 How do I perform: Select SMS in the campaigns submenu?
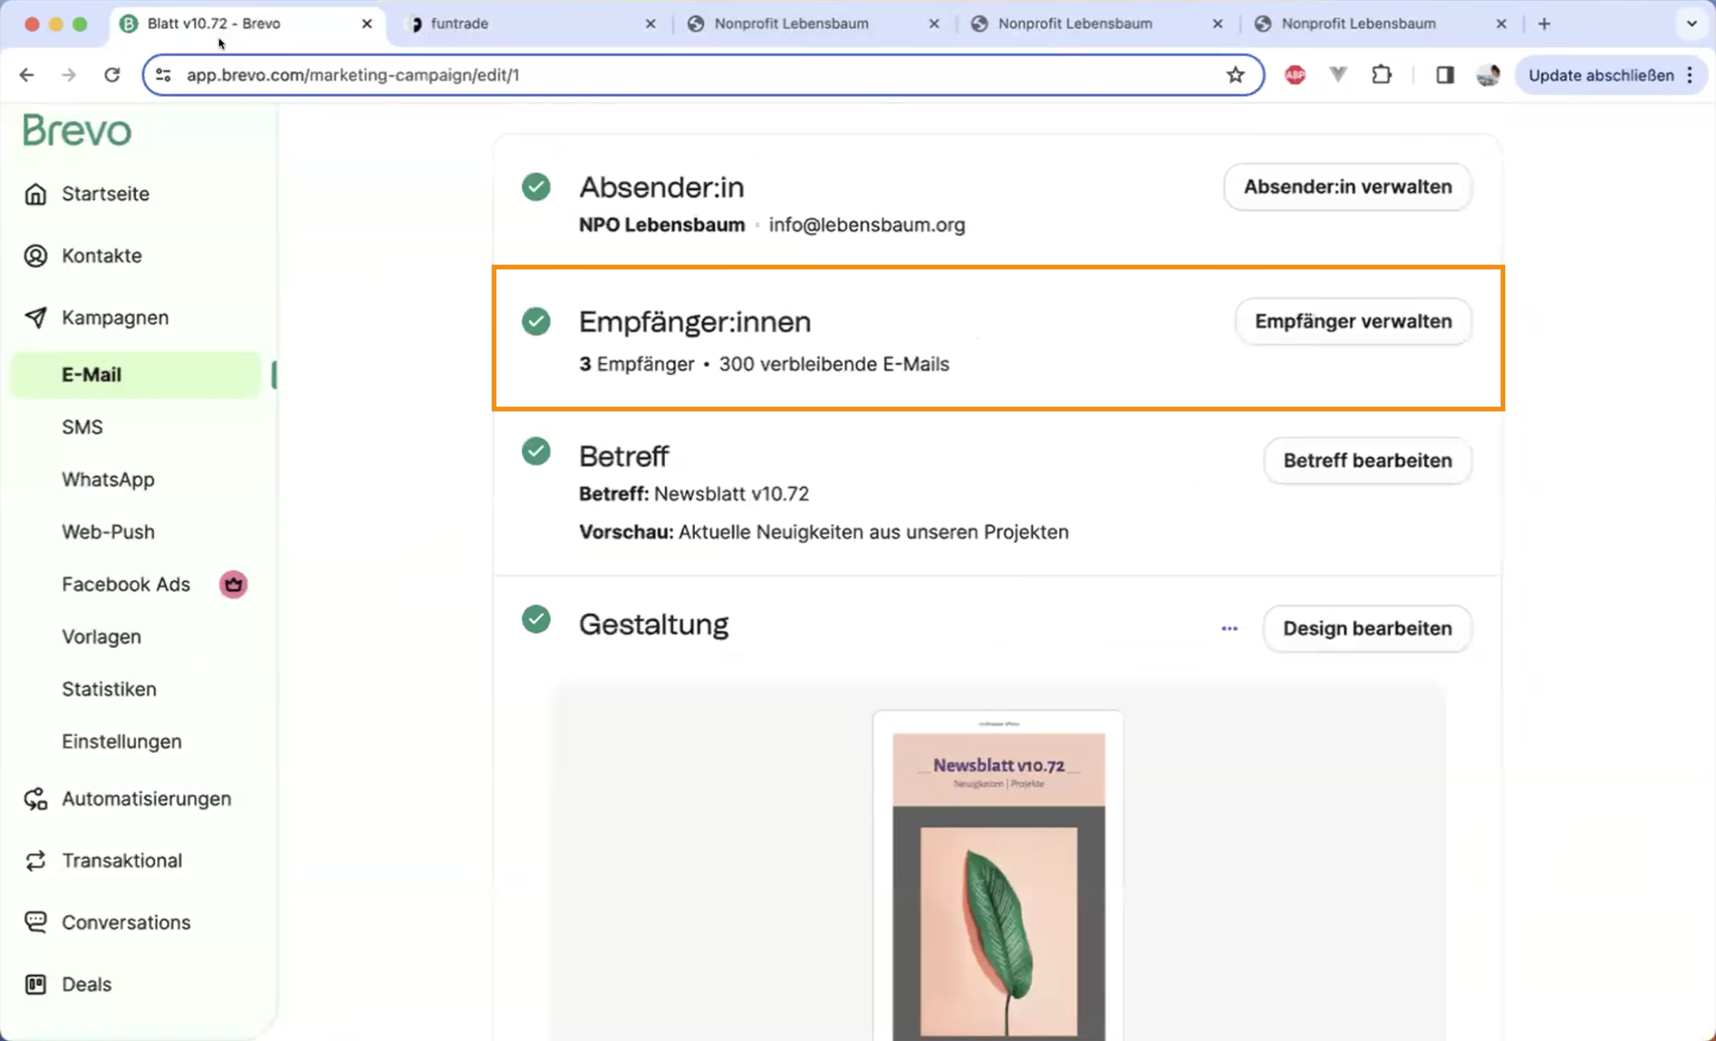(x=82, y=427)
